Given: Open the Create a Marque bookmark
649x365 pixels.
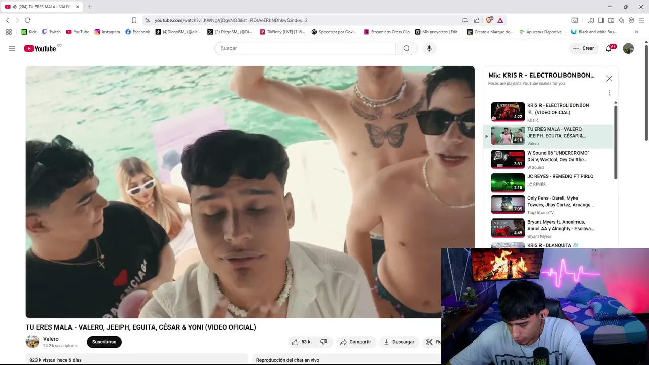Looking at the screenshot, I should point(490,32).
